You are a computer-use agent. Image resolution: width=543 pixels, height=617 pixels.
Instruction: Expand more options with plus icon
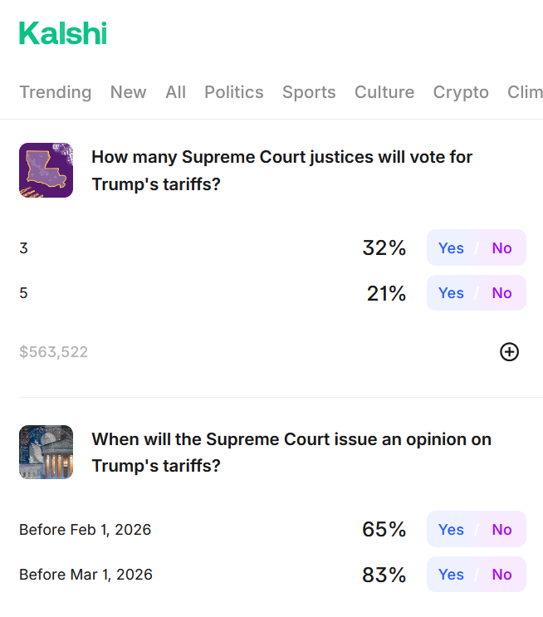tap(509, 352)
